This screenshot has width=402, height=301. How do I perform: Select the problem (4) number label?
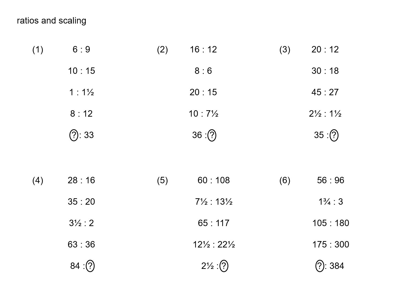click(38, 180)
